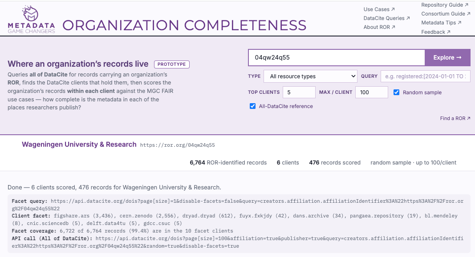Click the https://ror.org/04qw24q55 URL text

click(178, 145)
